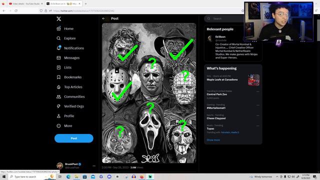The image size is (320, 180).
Task: Open Maple Leafs at Canadiens event
Action: click(x=222, y=79)
